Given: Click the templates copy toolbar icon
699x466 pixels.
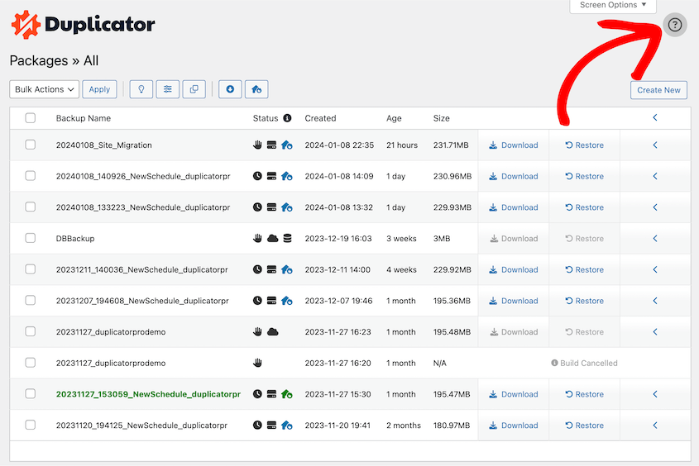Looking at the screenshot, I should [194, 89].
